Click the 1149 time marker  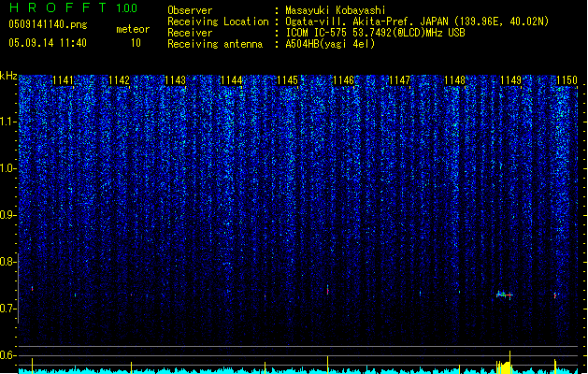pos(511,80)
